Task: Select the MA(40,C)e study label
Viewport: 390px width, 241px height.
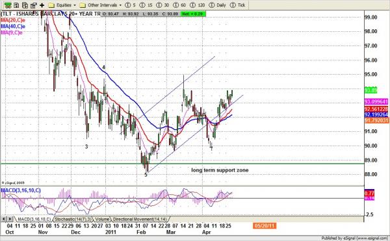Action: (x=13, y=27)
